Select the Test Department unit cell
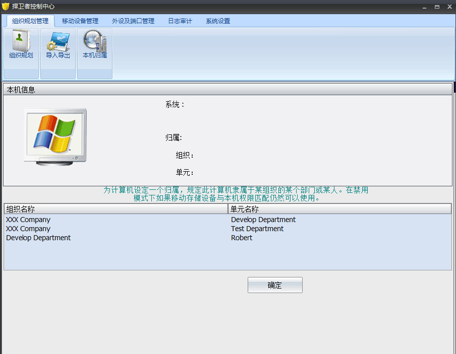The height and width of the screenshot is (354, 456). [x=257, y=229]
